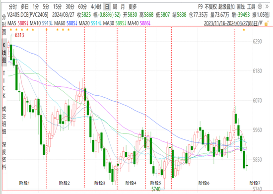Open the 成交明细 side panel
The height and width of the screenshot is (194, 273).
(x=4, y=120)
